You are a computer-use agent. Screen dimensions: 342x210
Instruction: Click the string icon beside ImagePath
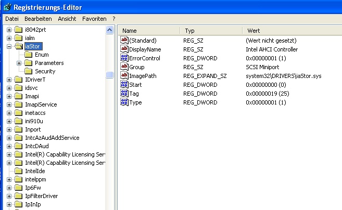click(x=124, y=75)
